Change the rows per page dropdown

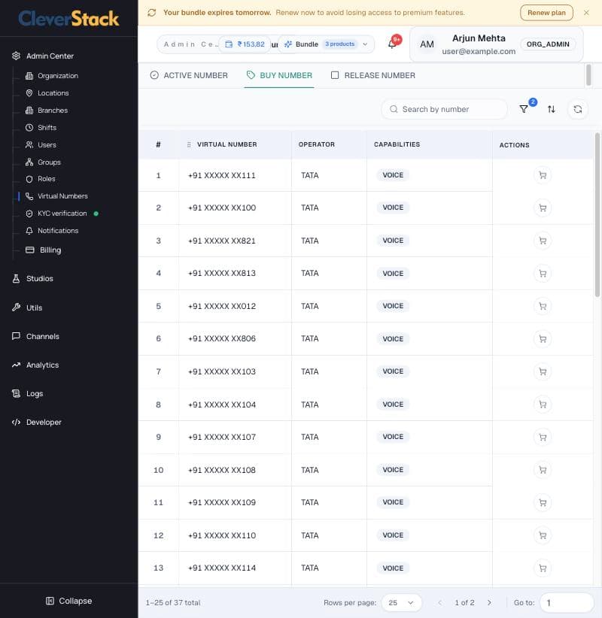tap(401, 603)
